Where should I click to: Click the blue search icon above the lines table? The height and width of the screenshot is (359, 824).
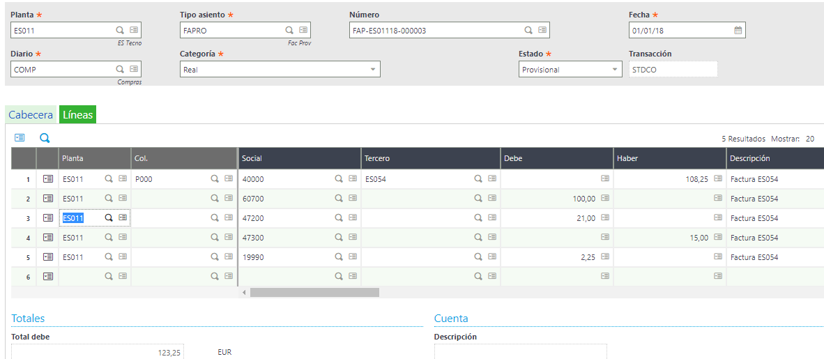45,138
